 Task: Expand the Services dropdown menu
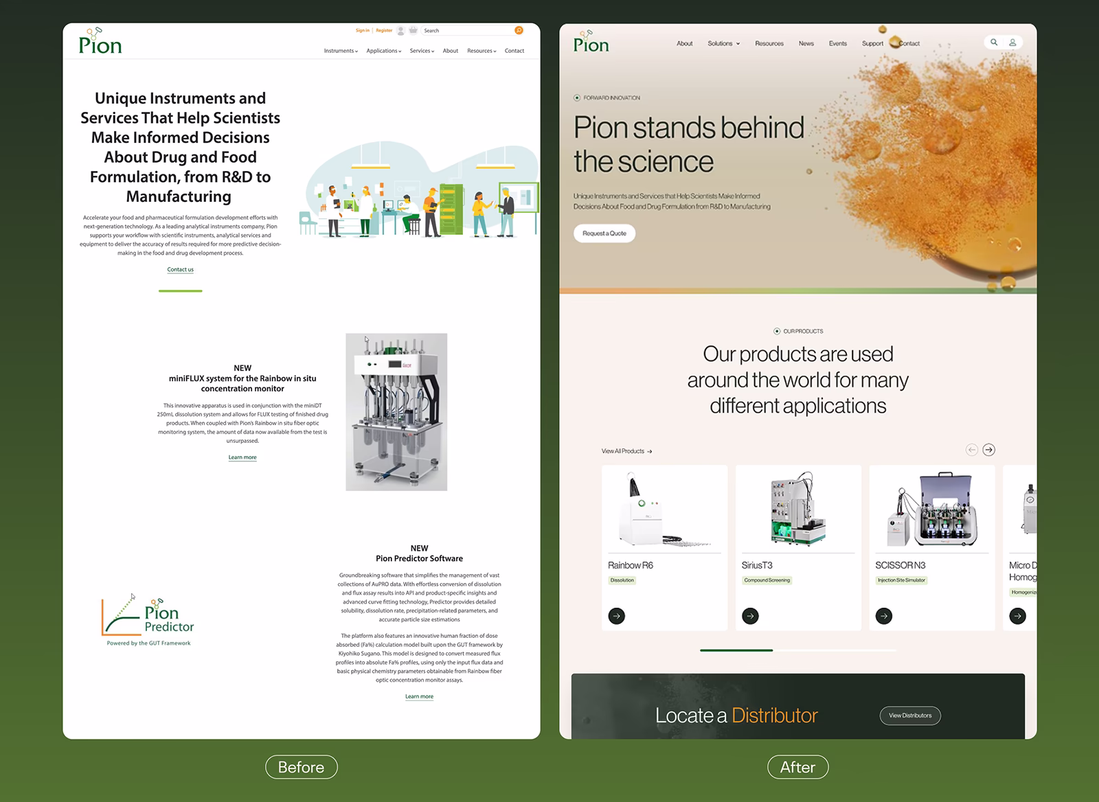pyautogui.click(x=422, y=51)
